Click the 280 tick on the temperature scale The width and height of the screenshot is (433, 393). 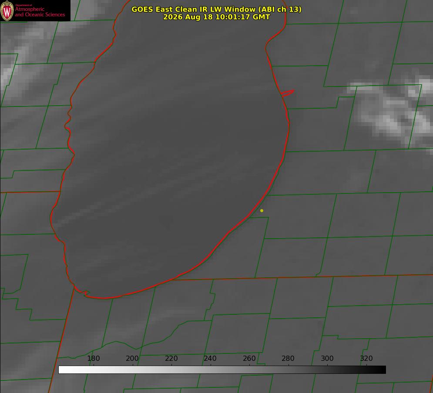pyautogui.click(x=288, y=358)
